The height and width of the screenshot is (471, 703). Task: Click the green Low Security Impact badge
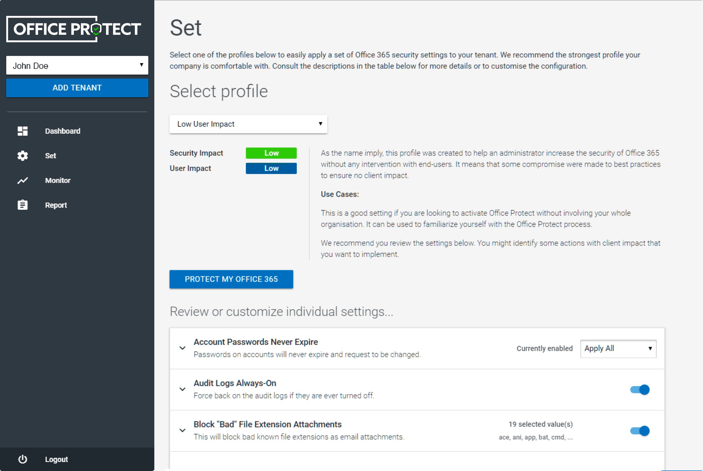tap(271, 153)
